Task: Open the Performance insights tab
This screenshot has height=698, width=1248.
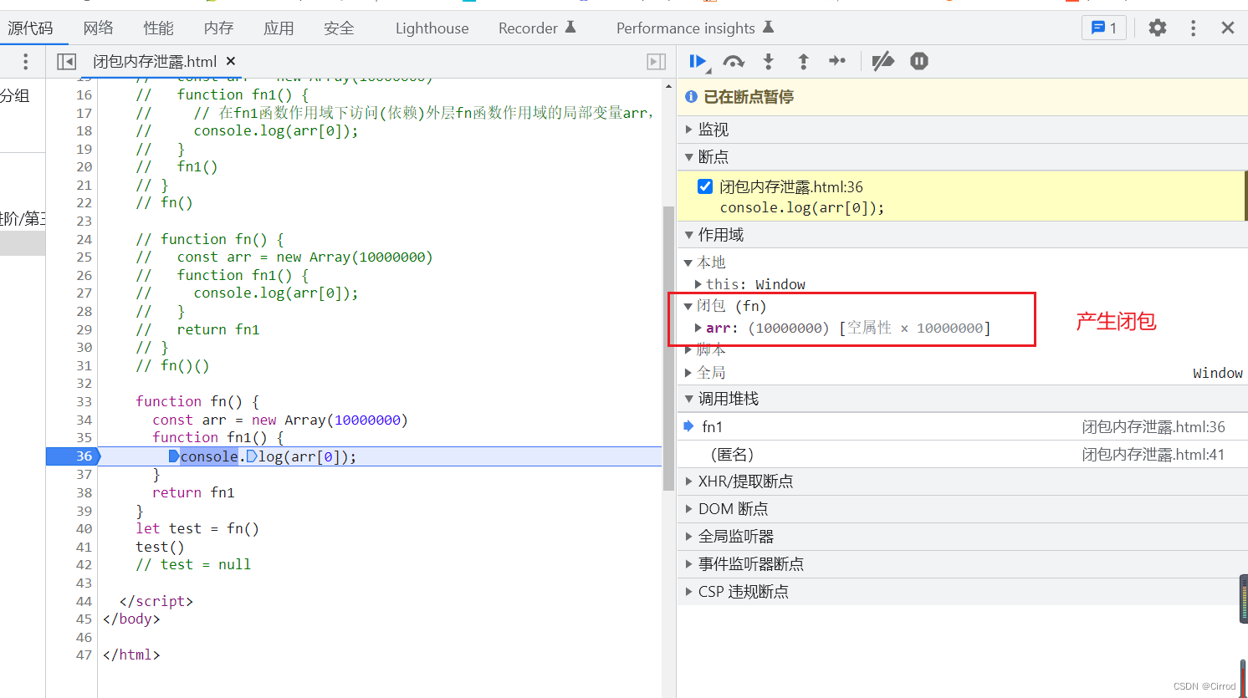Action: click(694, 28)
